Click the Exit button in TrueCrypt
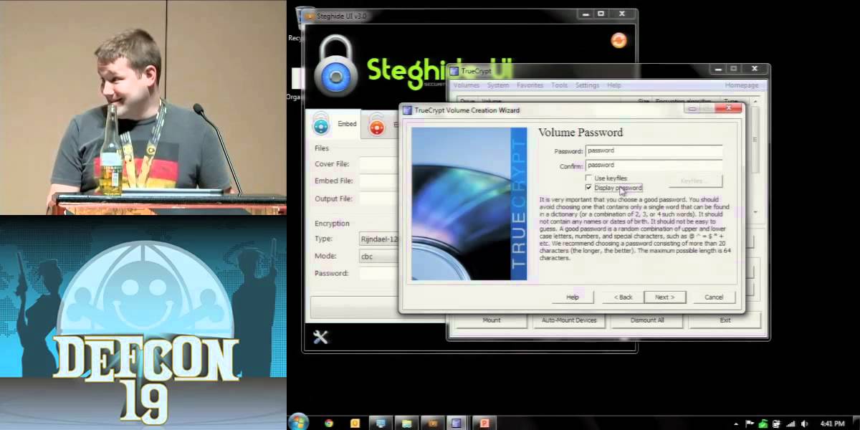The height and width of the screenshot is (430, 860). click(725, 320)
